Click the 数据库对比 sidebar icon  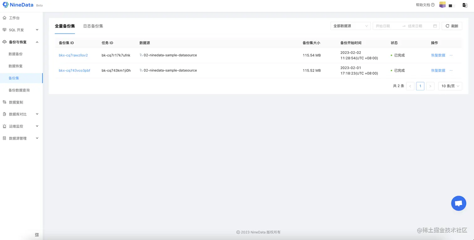click(4, 114)
